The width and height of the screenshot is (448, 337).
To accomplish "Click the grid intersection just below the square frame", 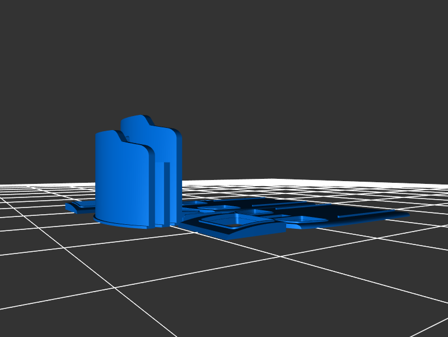I will tap(278, 256).
